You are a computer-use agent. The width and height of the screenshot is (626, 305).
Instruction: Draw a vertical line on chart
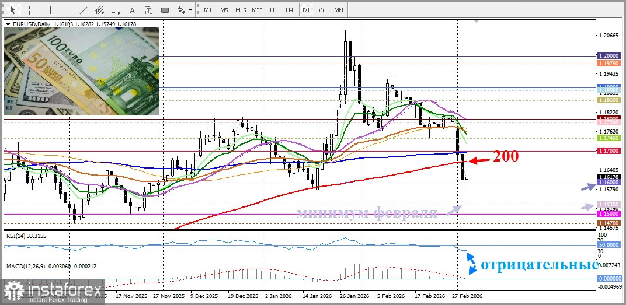50,10
